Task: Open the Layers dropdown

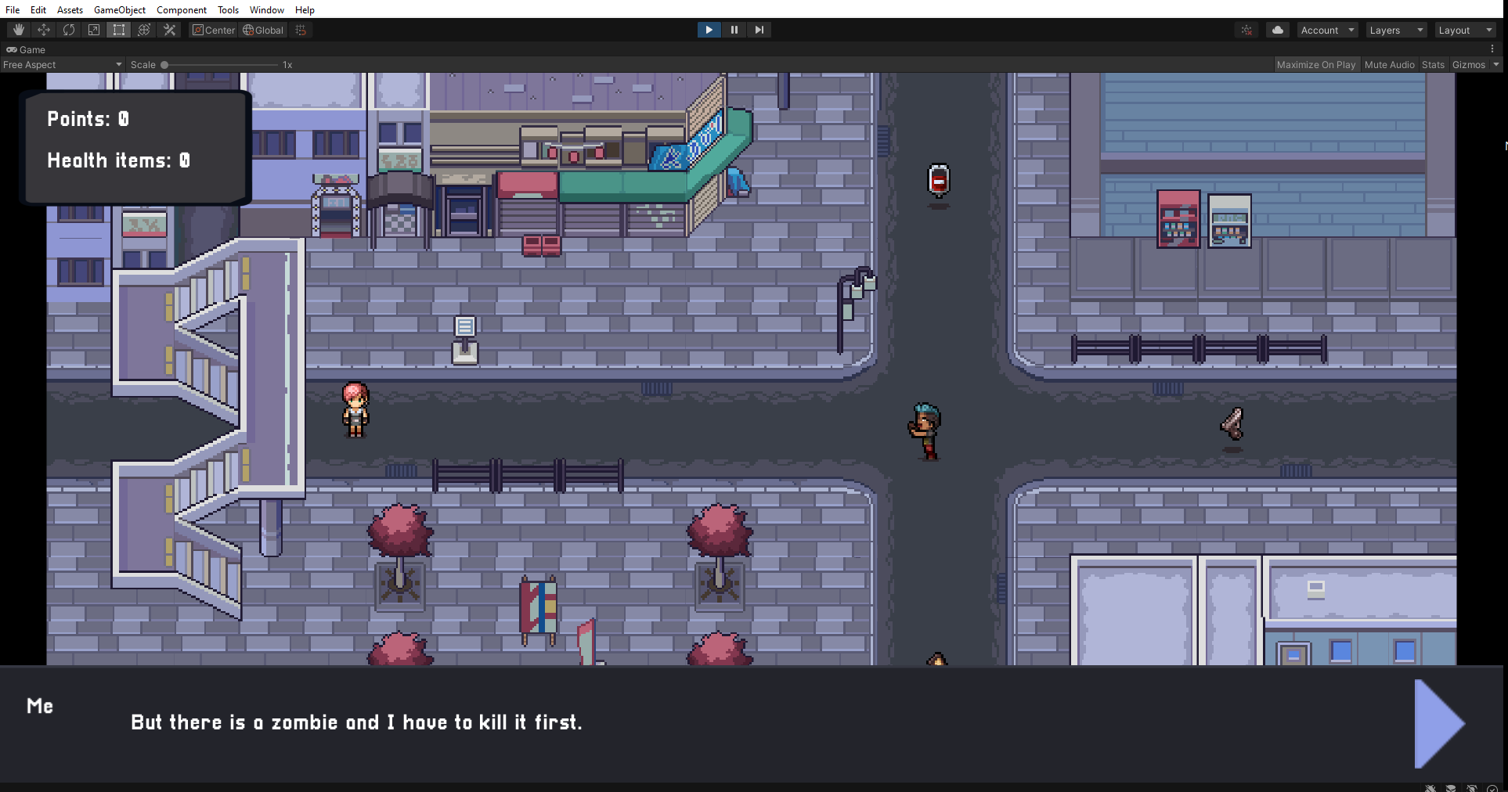Action: click(x=1395, y=30)
